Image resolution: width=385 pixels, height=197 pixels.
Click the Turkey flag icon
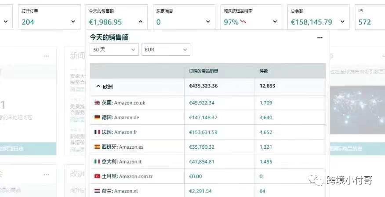pos(97,176)
